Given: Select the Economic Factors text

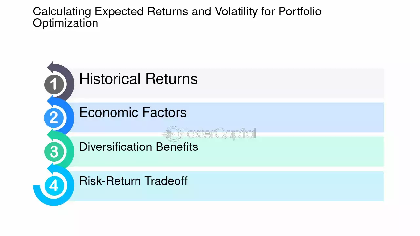Looking at the screenshot, I should click(x=133, y=113).
